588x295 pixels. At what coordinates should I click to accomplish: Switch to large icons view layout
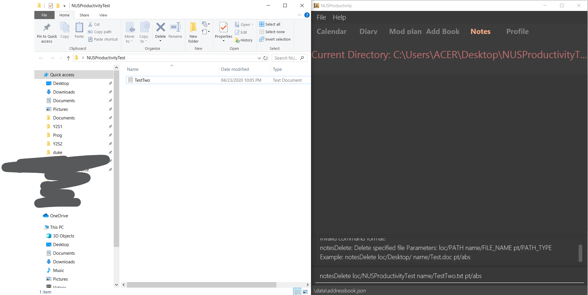pos(305,292)
